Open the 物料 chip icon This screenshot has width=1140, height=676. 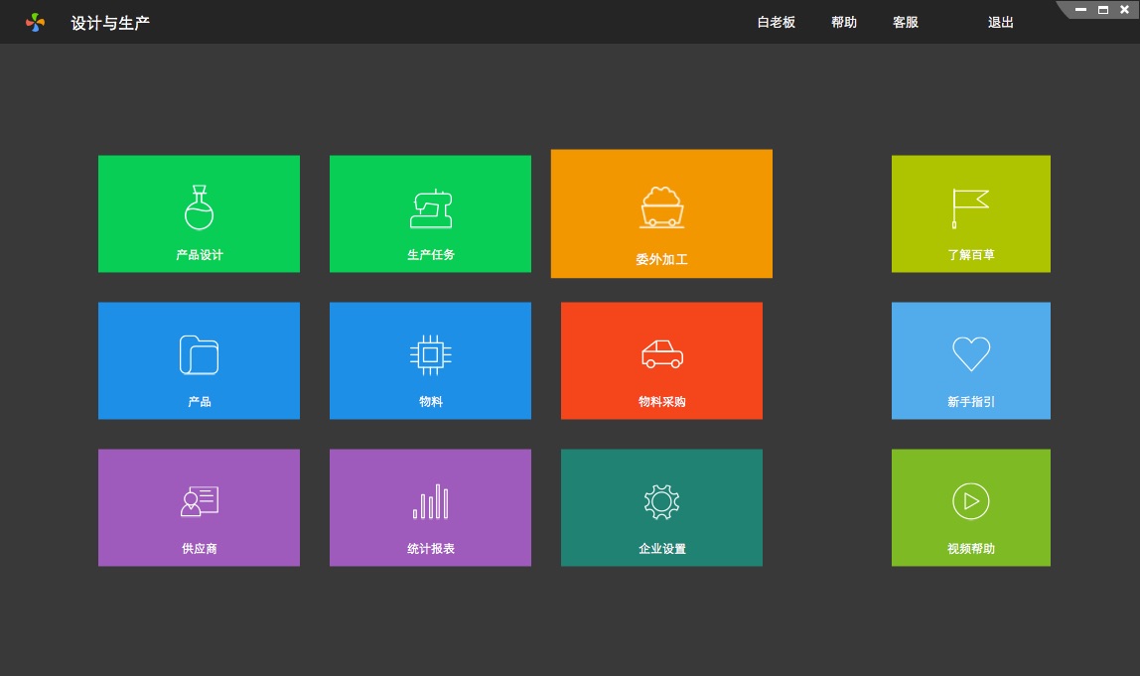pyautogui.click(x=430, y=354)
